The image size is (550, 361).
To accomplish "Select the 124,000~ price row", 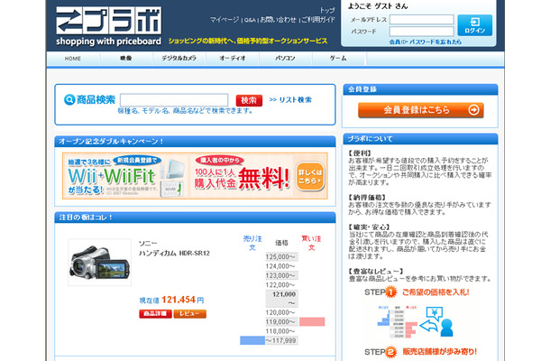I will click(x=281, y=266).
